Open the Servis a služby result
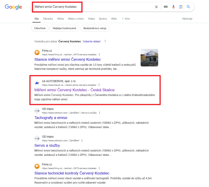Image resolution: width=209 pixels, height=187 pixels. pyautogui.click(x=47, y=146)
